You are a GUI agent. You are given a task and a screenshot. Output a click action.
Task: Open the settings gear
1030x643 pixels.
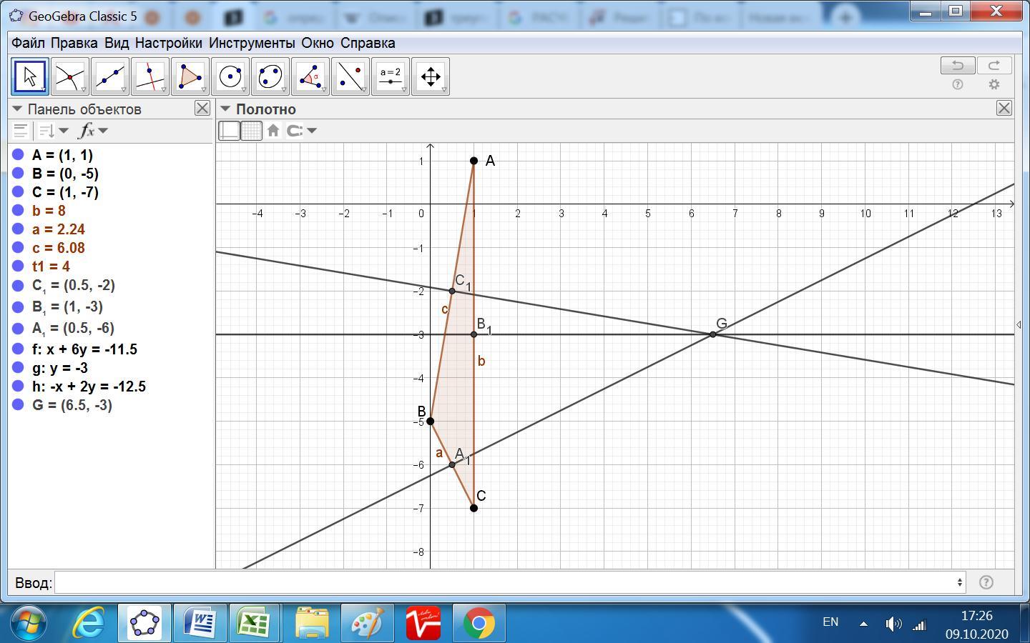(x=994, y=84)
